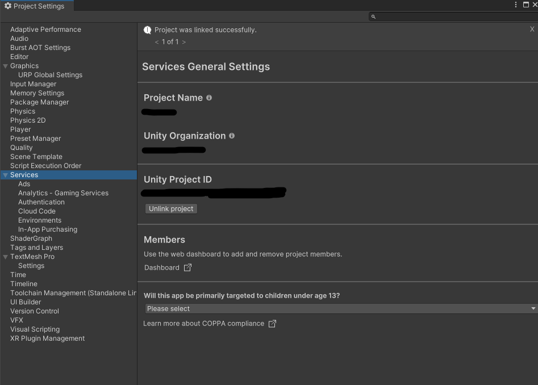538x385 pixels.
Task: Select Adaptive Performance settings
Action: (45, 30)
